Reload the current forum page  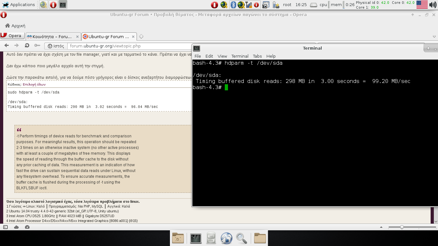pyautogui.click(x=27, y=45)
